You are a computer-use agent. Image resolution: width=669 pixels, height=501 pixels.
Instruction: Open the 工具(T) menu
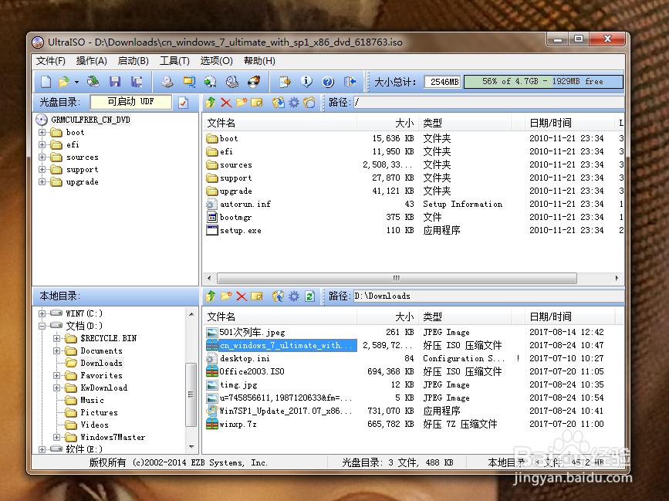(x=174, y=61)
